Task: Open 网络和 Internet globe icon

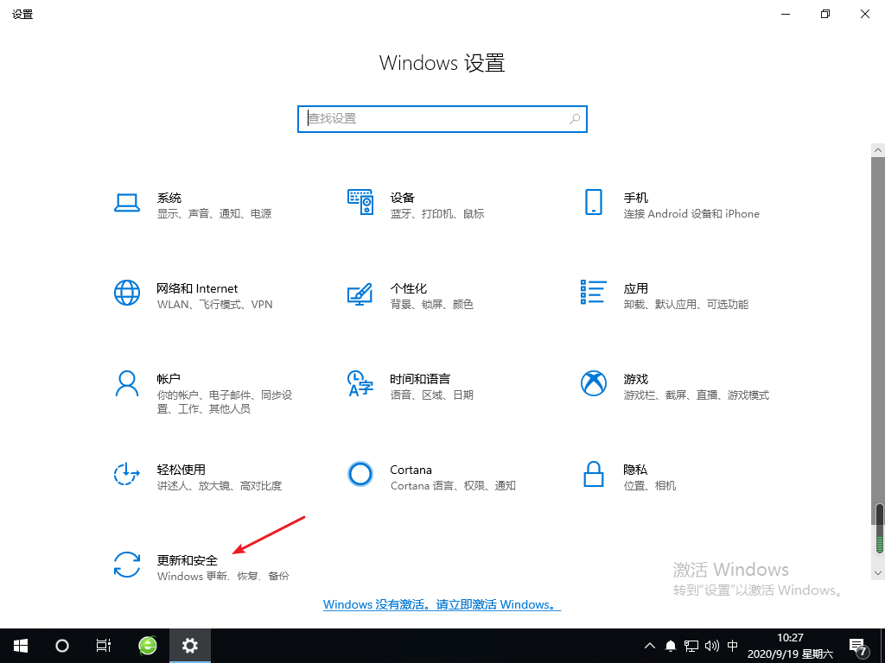Action: point(127,293)
